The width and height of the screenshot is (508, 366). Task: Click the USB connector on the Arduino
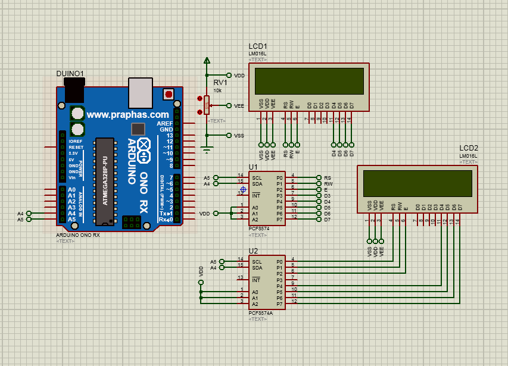tap(141, 93)
